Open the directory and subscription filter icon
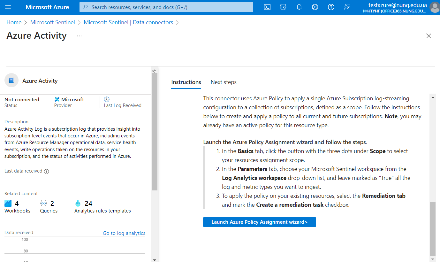Viewport: 440px width, 262px height. [283, 7]
